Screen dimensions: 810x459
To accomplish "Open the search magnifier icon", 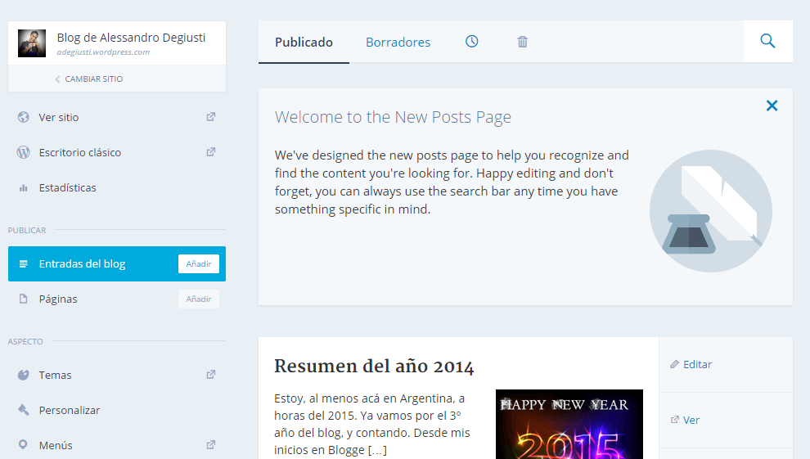I will pyautogui.click(x=767, y=42).
